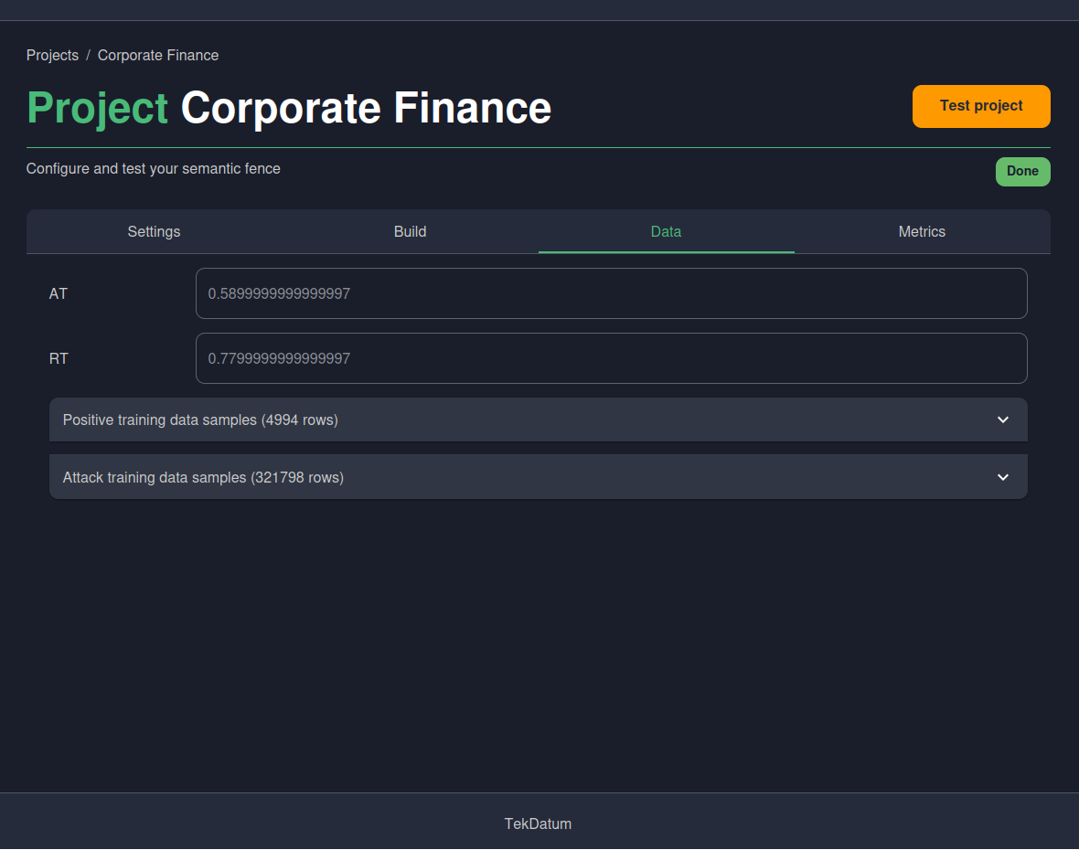This screenshot has height=850, width=1079.
Task: Expand the Positive training data samples section
Action: point(538,420)
